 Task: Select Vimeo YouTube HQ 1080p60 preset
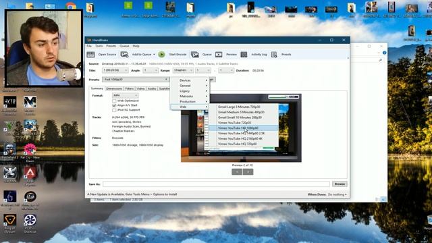244,128
